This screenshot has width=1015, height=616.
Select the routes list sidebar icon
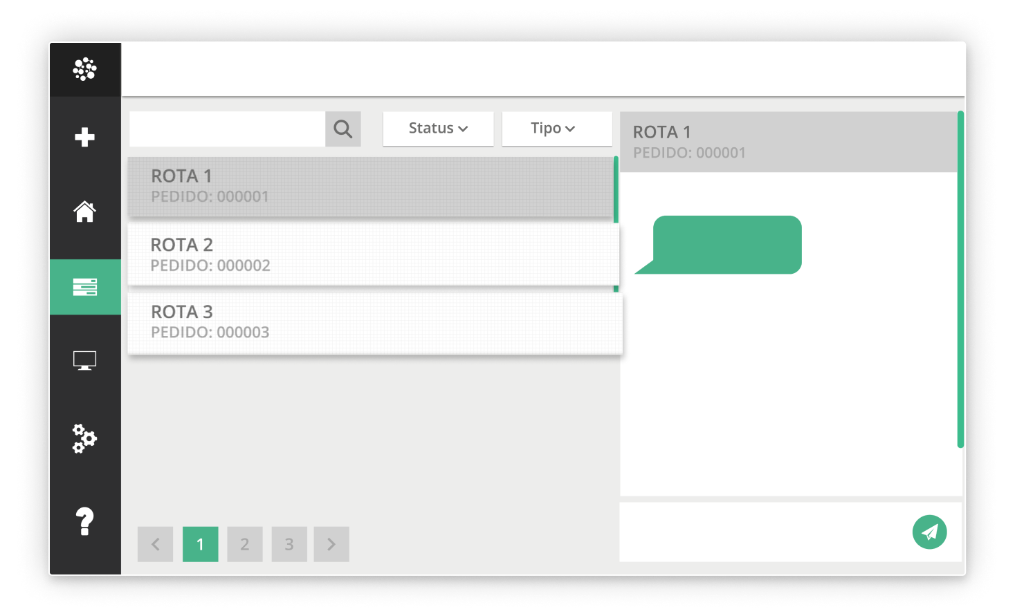[x=85, y=287]
